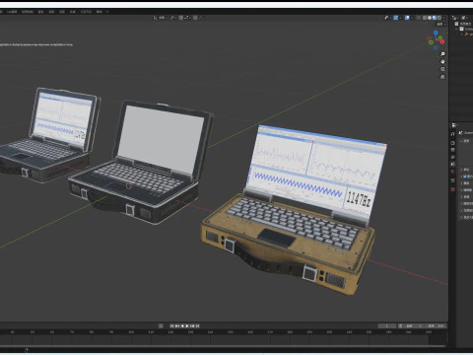Open the properties editor type selector
The image size is (473, 355).
coord(454,125)
